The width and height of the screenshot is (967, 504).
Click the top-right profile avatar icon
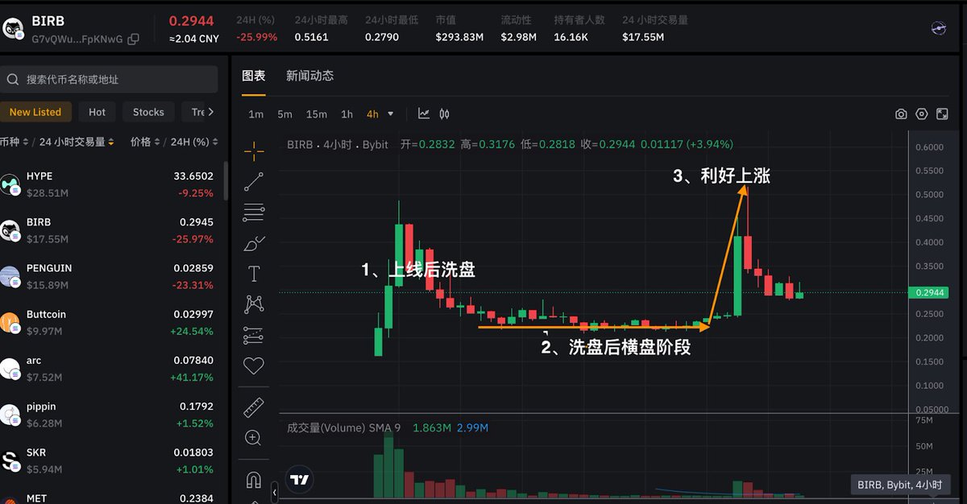(938, 28)
